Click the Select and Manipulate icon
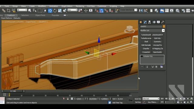 [x=86, y=11]
